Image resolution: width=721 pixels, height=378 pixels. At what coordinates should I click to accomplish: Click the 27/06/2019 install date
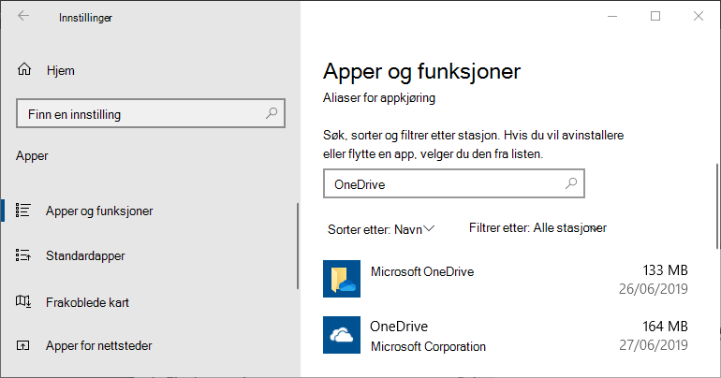(653, 345)
